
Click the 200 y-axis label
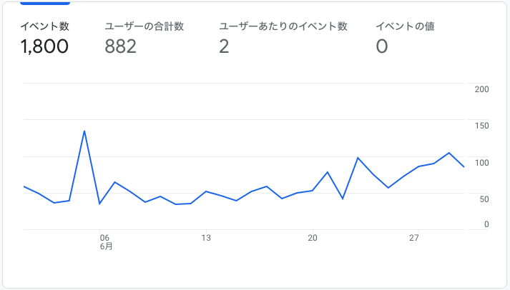click(x=481, y=89)
